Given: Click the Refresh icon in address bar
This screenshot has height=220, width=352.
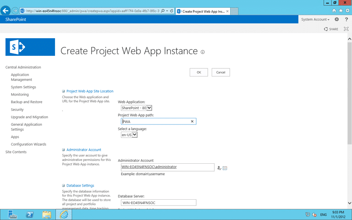Looking at the screenshot, I should 172,11.
